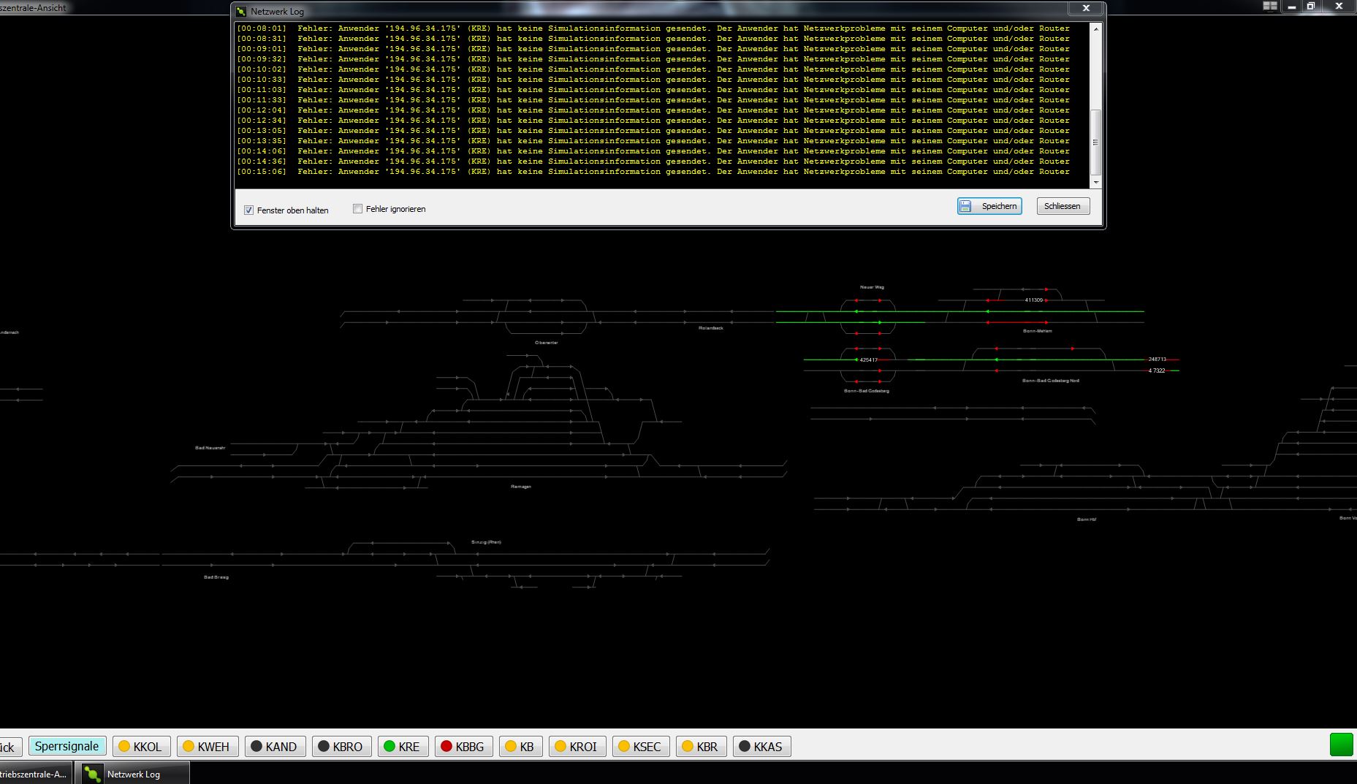Select the green KRE station button

coord(403,746)
